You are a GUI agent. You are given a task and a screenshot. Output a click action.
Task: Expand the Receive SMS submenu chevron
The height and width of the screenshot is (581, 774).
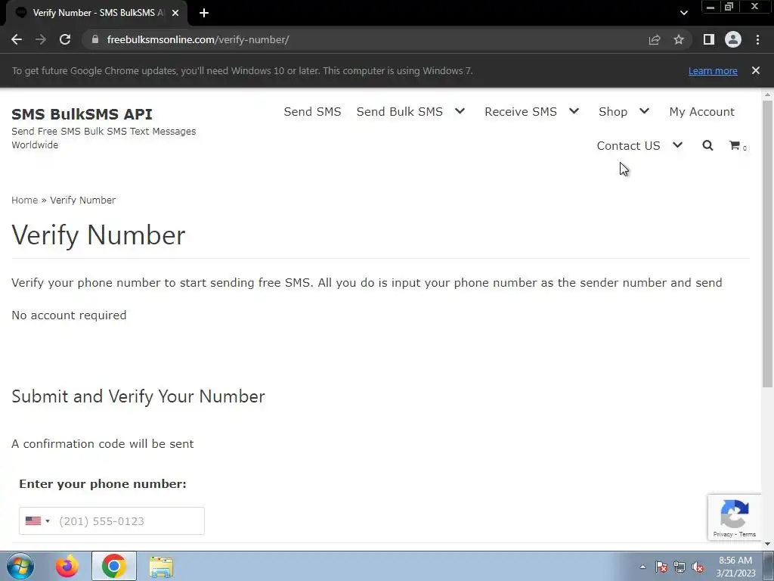tap(574, 111)
